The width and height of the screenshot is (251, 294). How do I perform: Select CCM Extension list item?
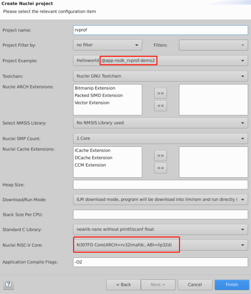(90, 165)
